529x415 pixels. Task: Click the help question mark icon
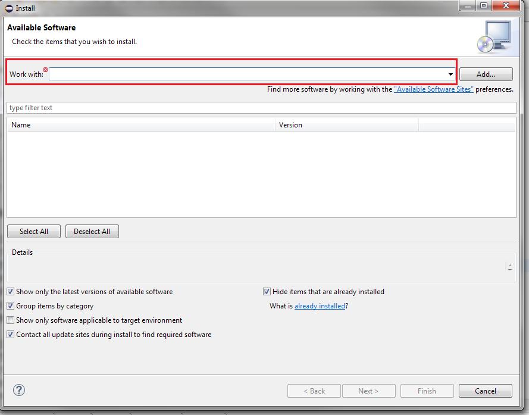(x=19, y=391)
